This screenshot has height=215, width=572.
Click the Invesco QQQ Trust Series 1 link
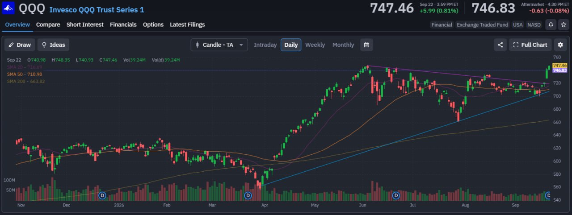coord(97,9)
